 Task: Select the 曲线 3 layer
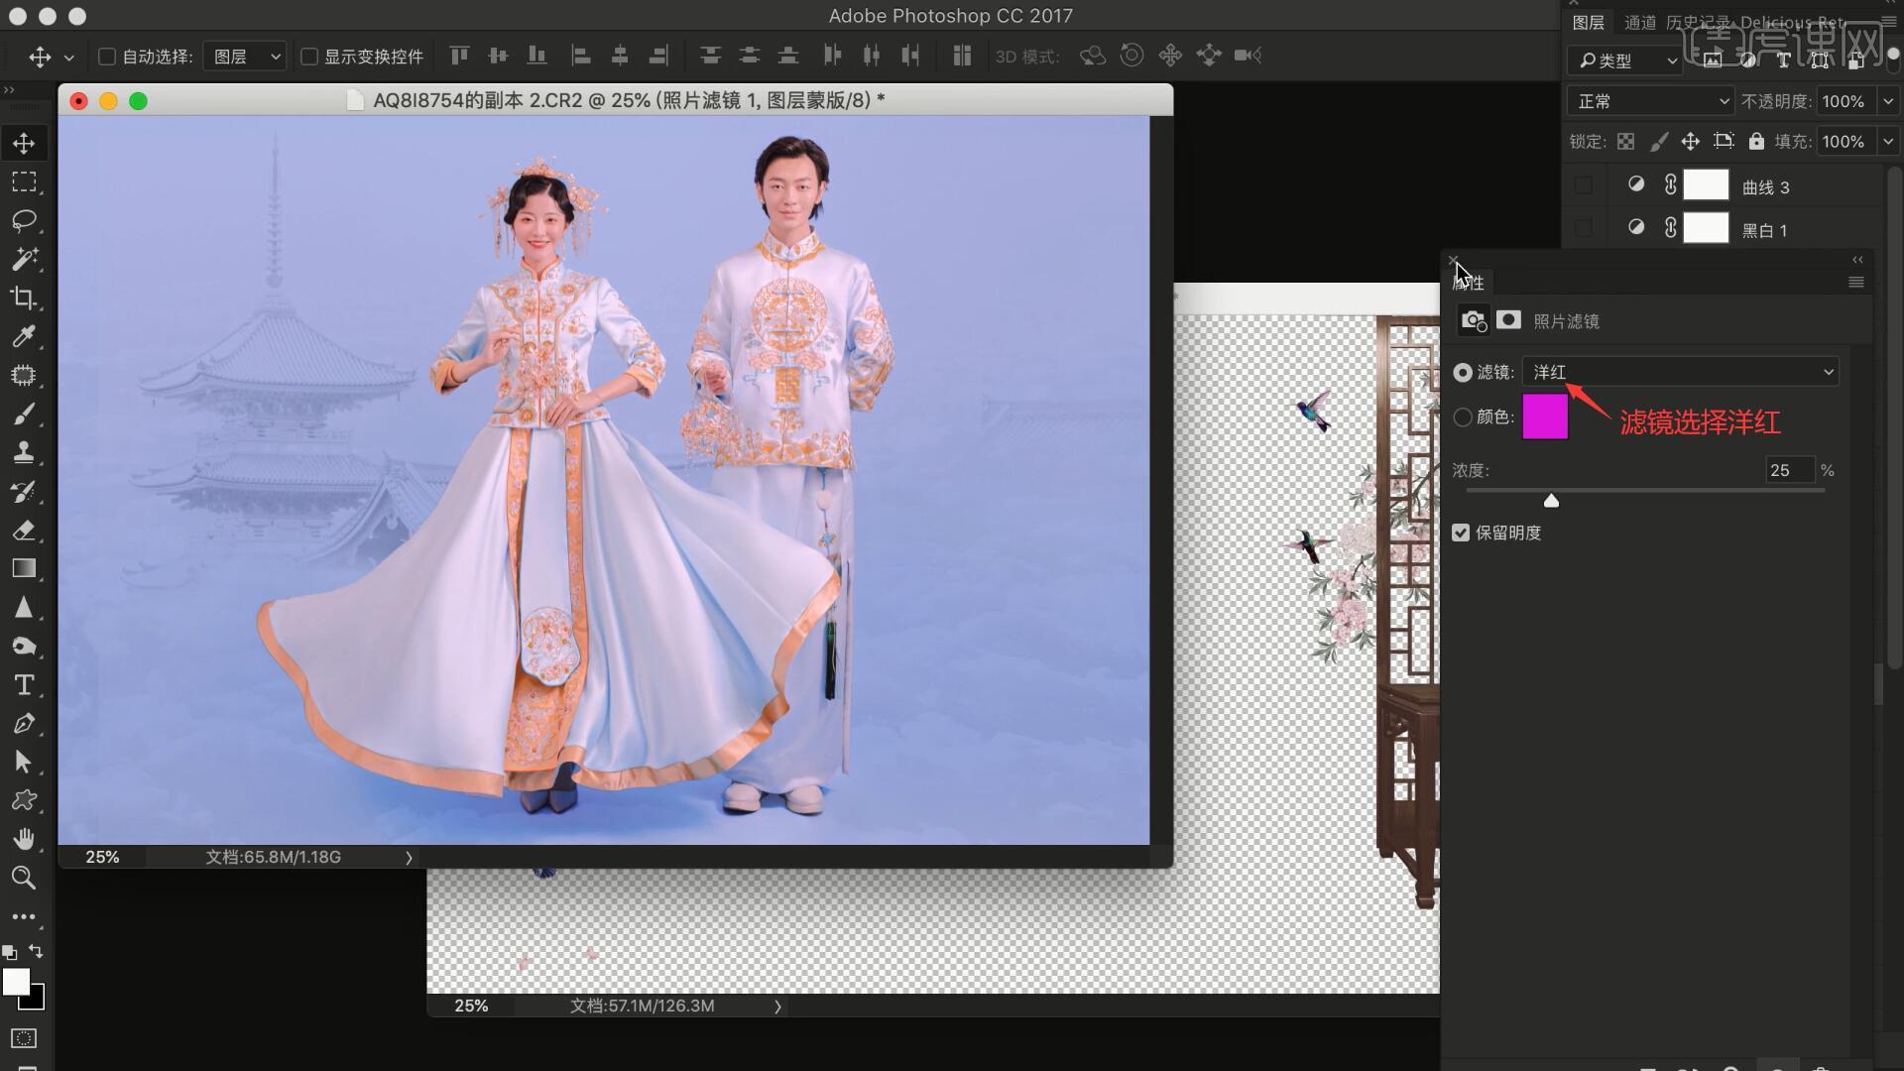[1765, 187]
